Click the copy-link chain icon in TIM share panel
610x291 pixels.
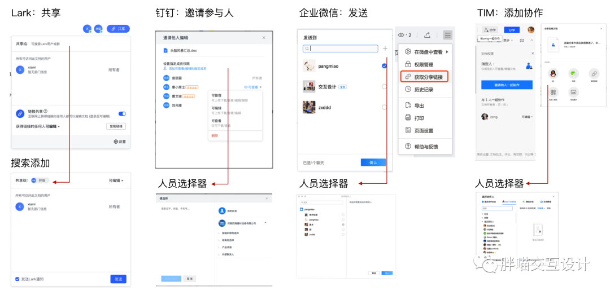594,73
